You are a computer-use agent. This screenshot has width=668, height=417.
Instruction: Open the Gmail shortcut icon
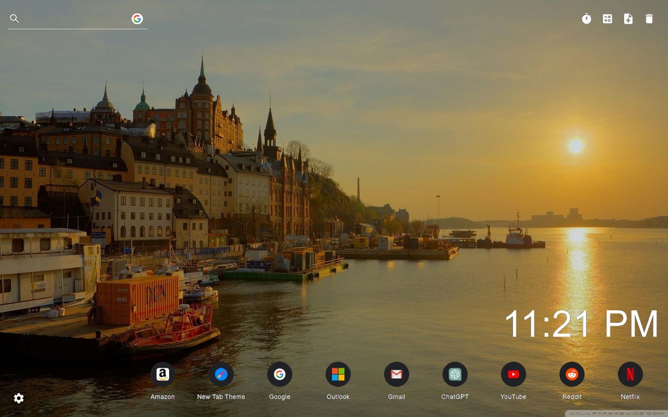point(397,374)
